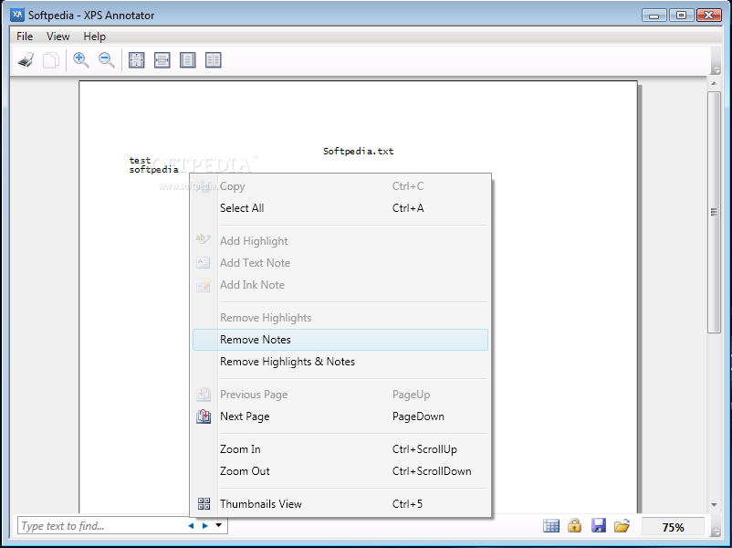The width and height of the screenshot is (732, 548).
Task: Choose Select All in the context menu
Action: tap(340, 208)
